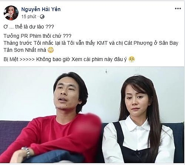
Task: Open Nguyễn Hải Yến's profile avatar
Action: tap(11, 13)
